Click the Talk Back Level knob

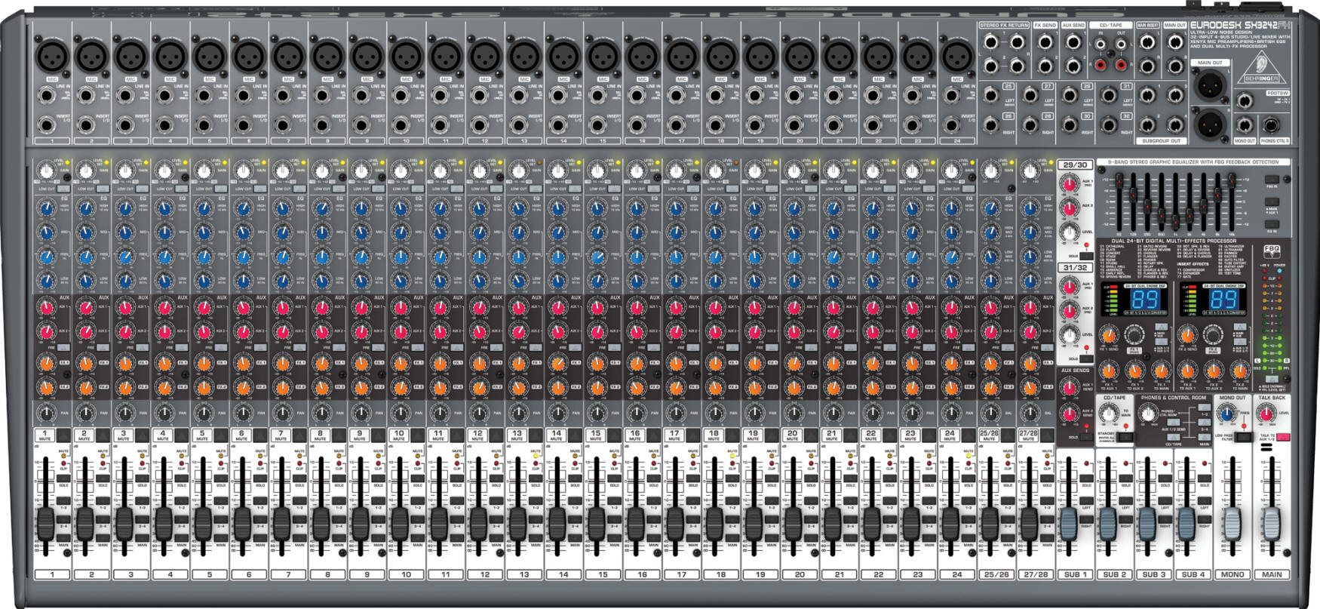point(1265,413)
